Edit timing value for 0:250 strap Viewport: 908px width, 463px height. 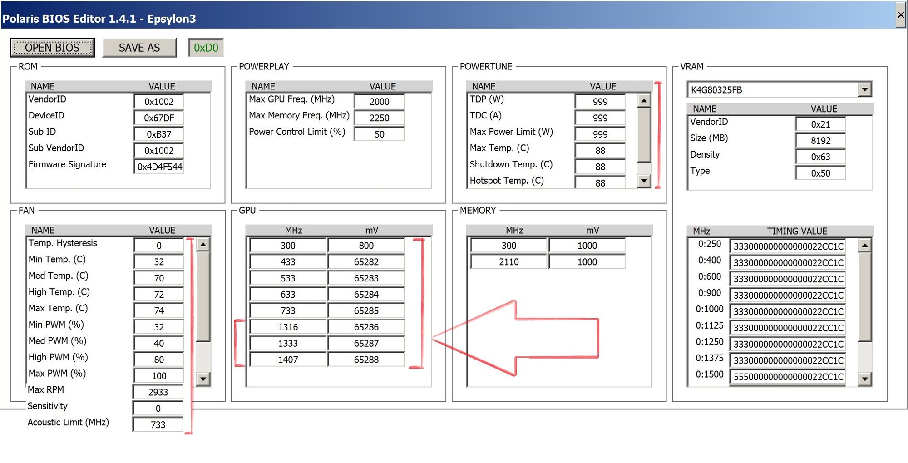[x=788, y=246]
